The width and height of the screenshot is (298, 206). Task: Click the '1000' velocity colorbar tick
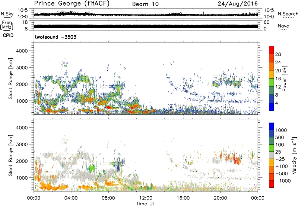[281, 130]
